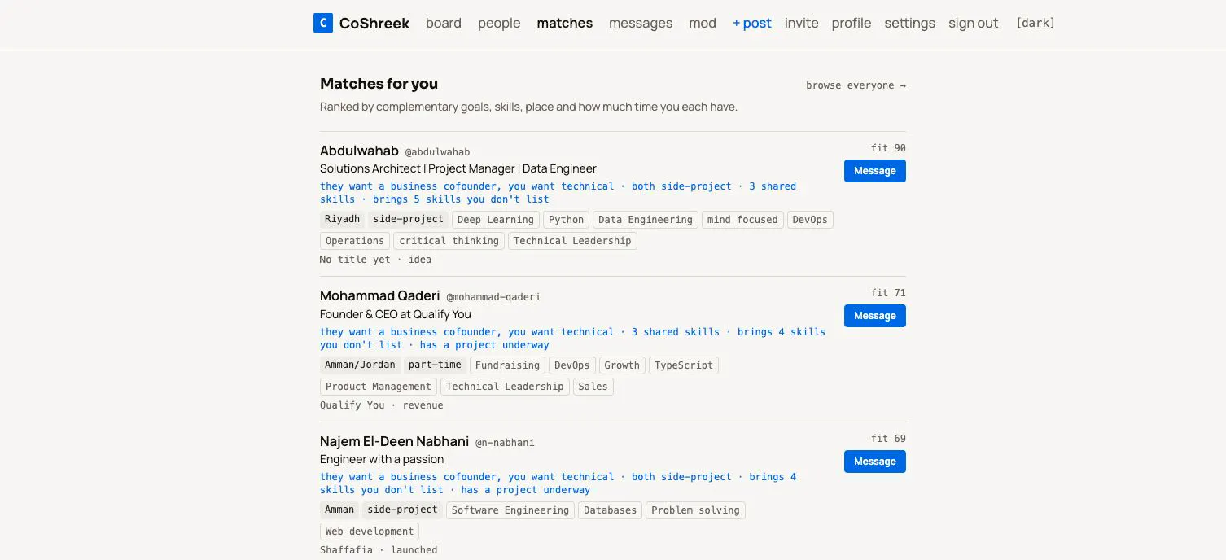
Task: Click the Fundraising skill tag
Action: [507, 365]
